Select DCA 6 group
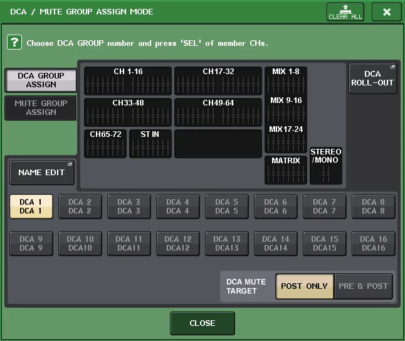The image size is (405, 341). 275,207
